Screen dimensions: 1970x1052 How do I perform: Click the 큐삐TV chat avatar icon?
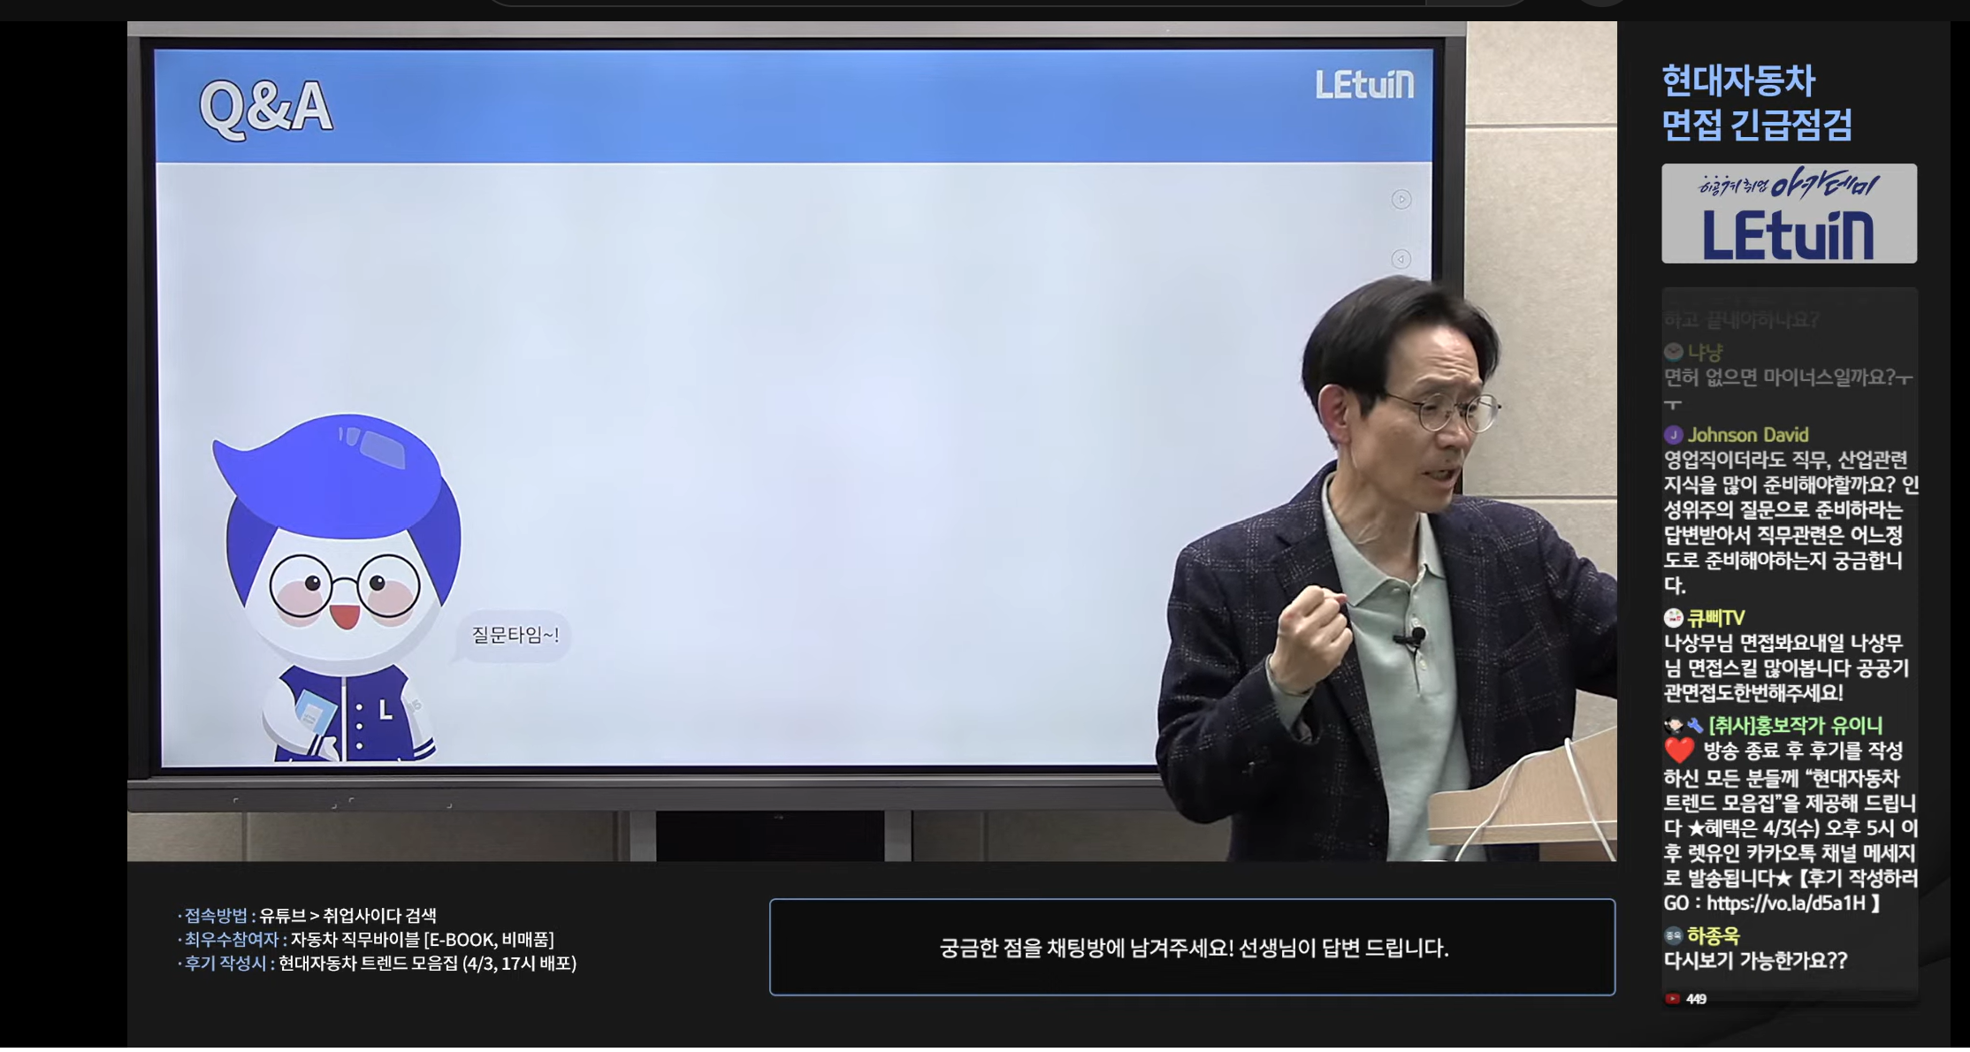[x=1673, y=618]
